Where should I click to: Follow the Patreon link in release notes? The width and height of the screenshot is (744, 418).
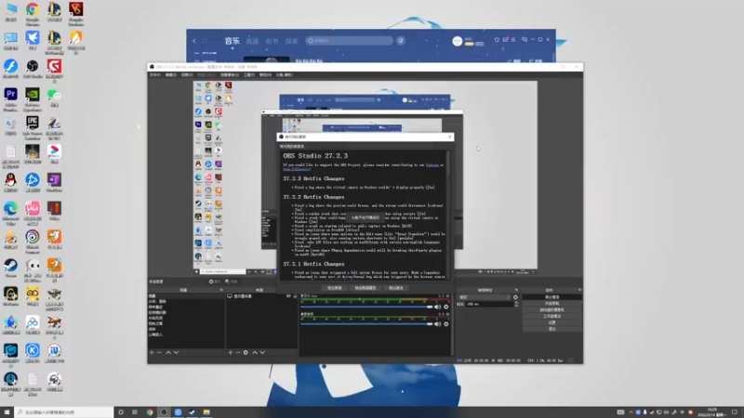click(x=432, y=165)
